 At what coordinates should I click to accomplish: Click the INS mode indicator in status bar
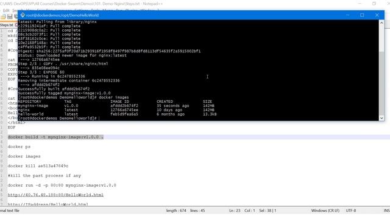click(x=387, y=210)
